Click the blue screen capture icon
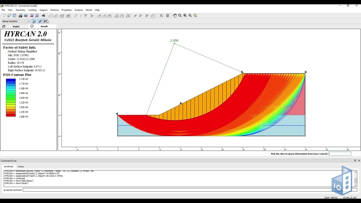Viewport: 361px width, 203px height. coord(26,16)
